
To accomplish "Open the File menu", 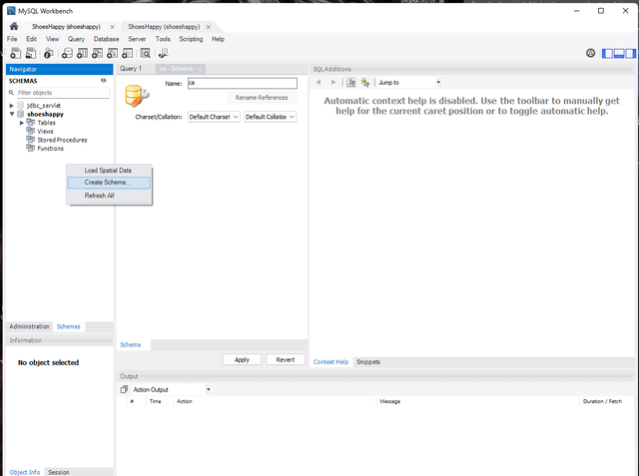I will coord(12,39).
